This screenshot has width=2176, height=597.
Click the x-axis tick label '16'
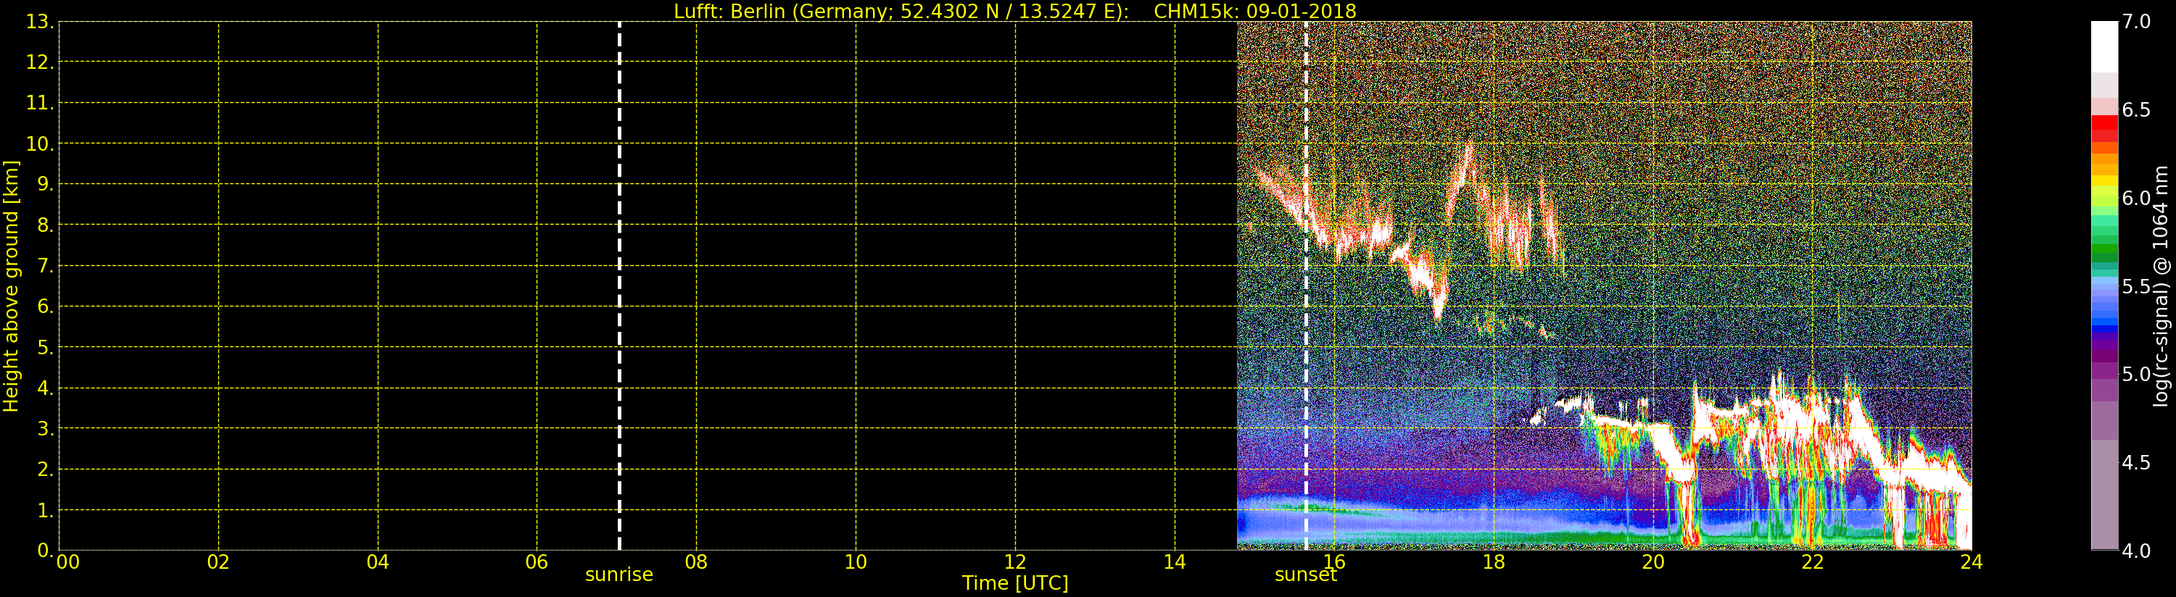tap(1334, 561)
